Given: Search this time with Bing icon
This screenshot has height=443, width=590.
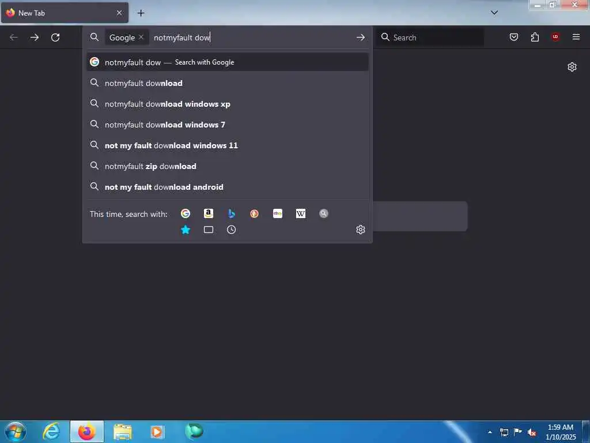Looking at the screenshot, I should pyautogui.click(x=232, y=213).
